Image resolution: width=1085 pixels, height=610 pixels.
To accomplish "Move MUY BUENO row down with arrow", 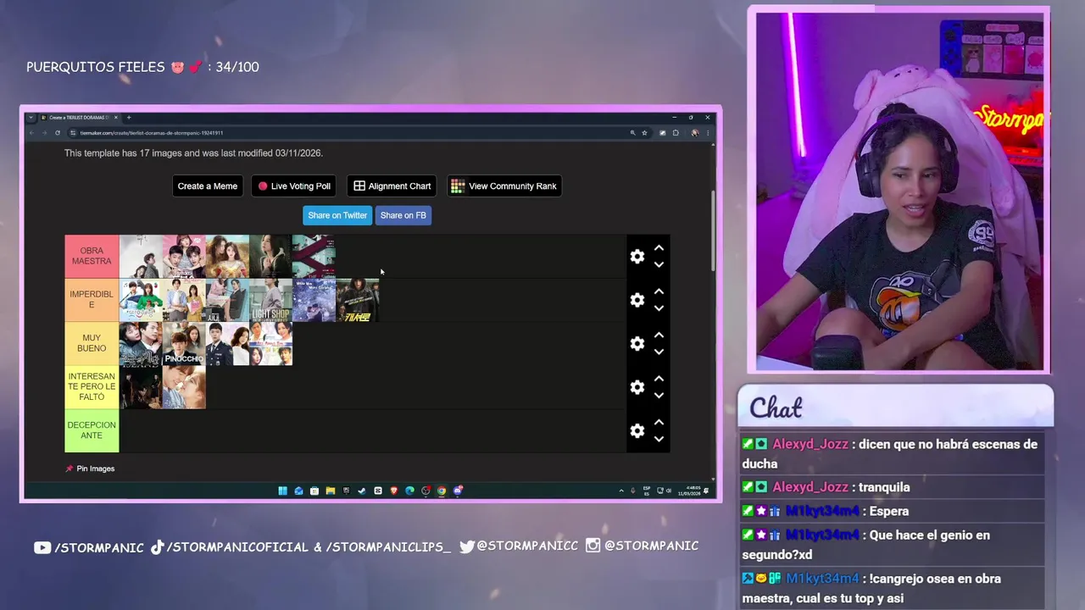I will [659, 352].
